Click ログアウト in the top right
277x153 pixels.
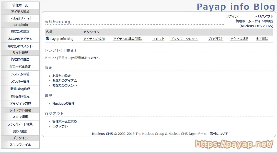[265, 16]
